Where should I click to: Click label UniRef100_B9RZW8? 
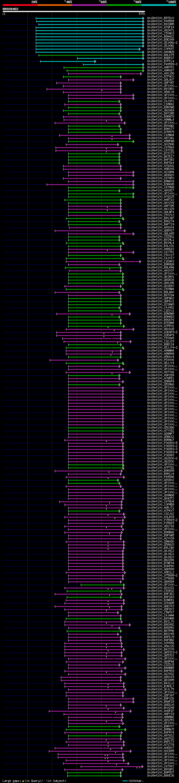pyautogui.click(x=161, y=107)
